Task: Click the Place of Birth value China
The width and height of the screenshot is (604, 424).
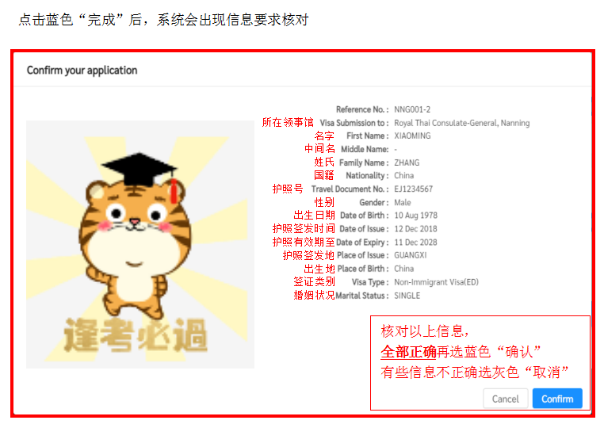Action: coord(403,269)
